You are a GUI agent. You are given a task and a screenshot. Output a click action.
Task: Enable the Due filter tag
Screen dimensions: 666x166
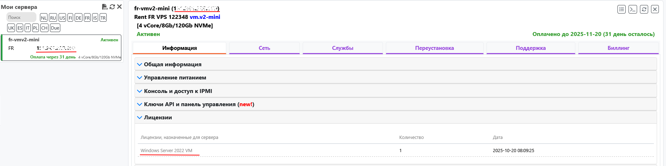point(55,28)
